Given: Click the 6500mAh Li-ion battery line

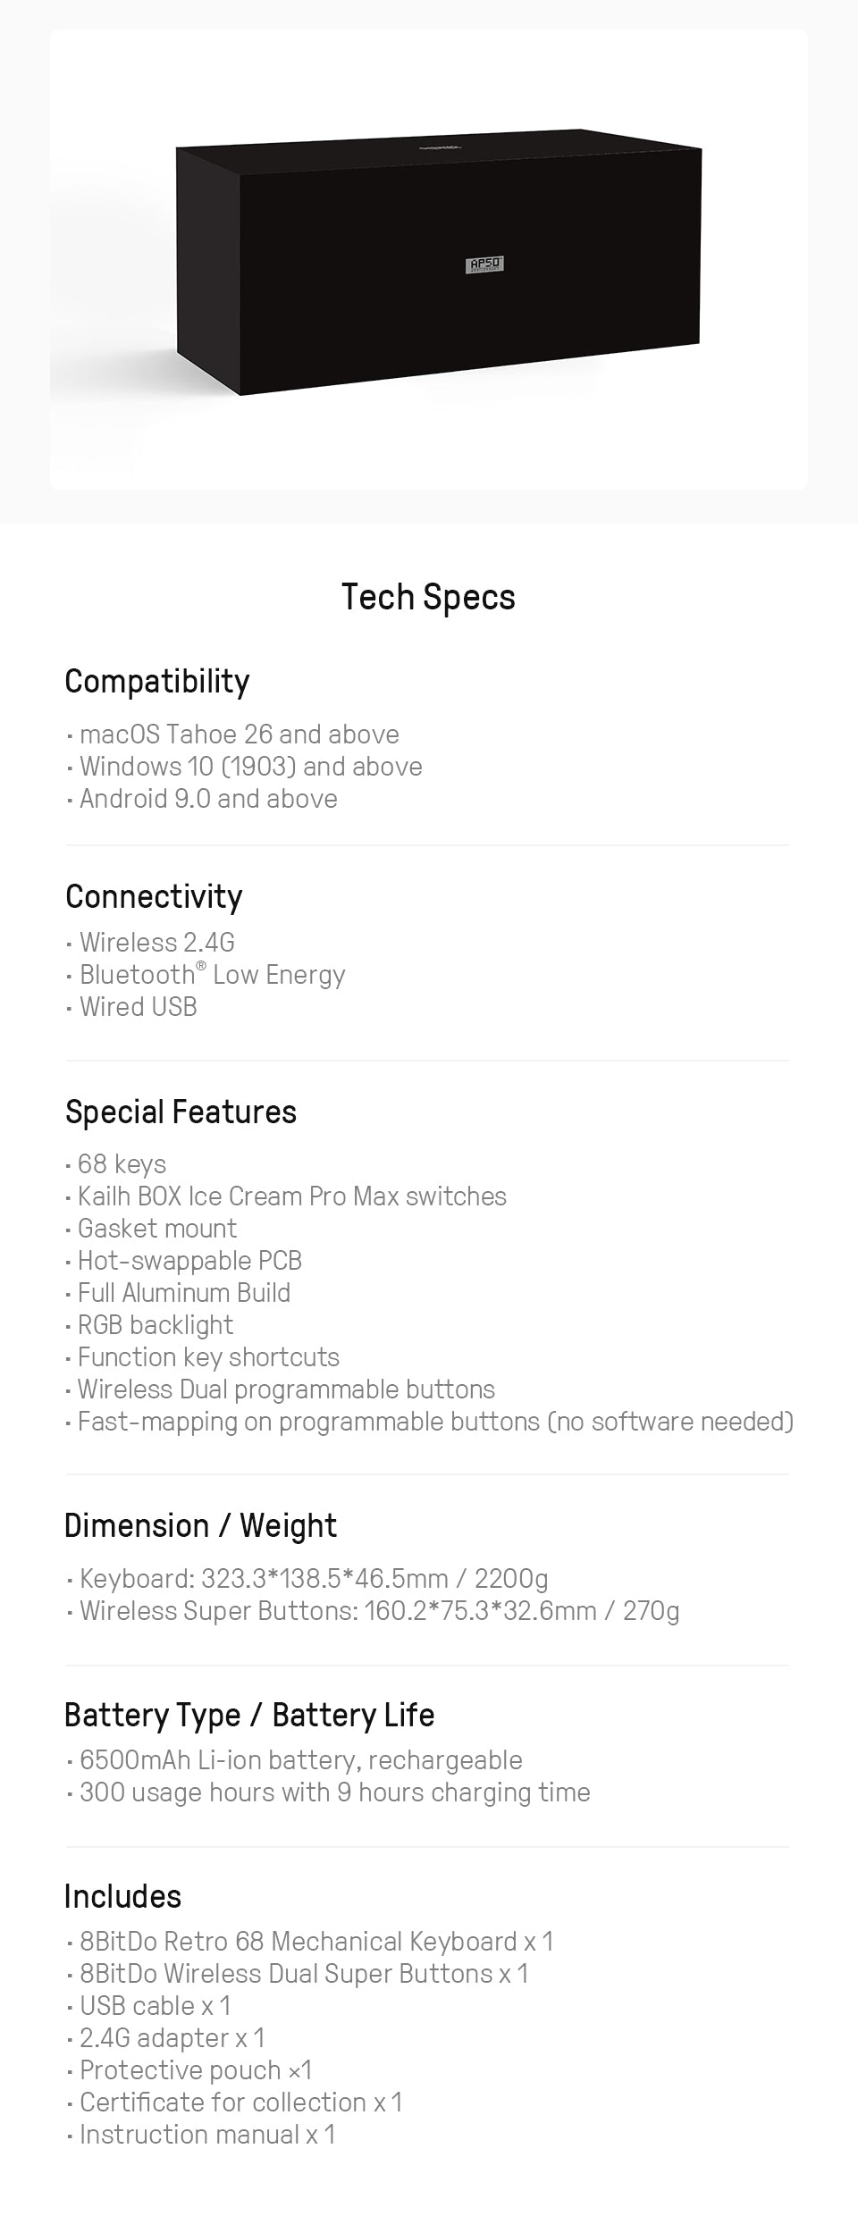Looking at the screenshot, I should point(300,1760).
